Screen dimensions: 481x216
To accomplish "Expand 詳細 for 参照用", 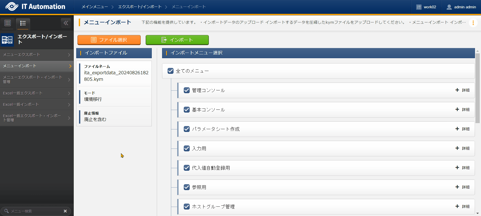I will coord(463,187).
